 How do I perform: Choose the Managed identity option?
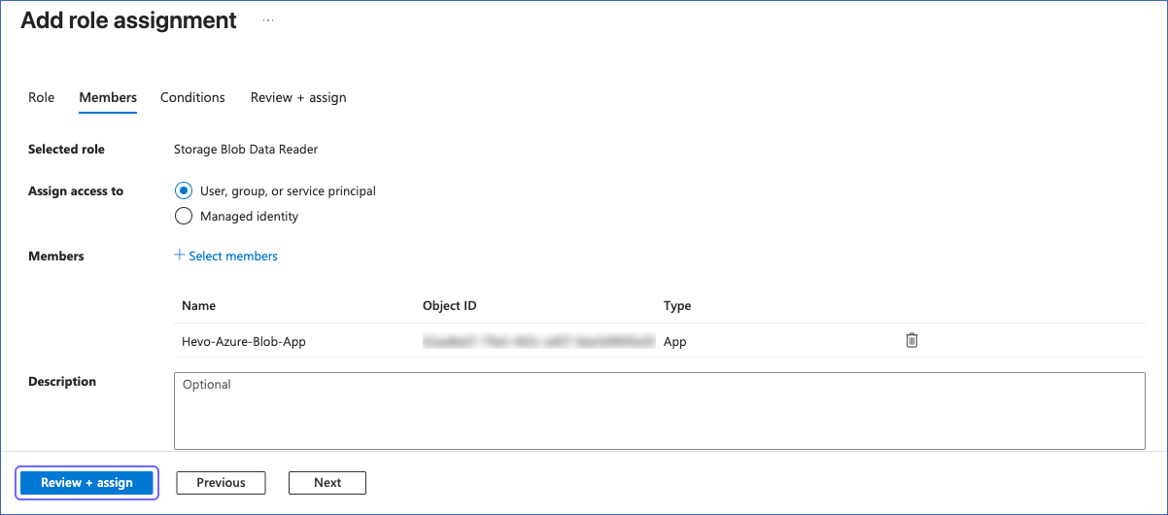tap(184, 216)
